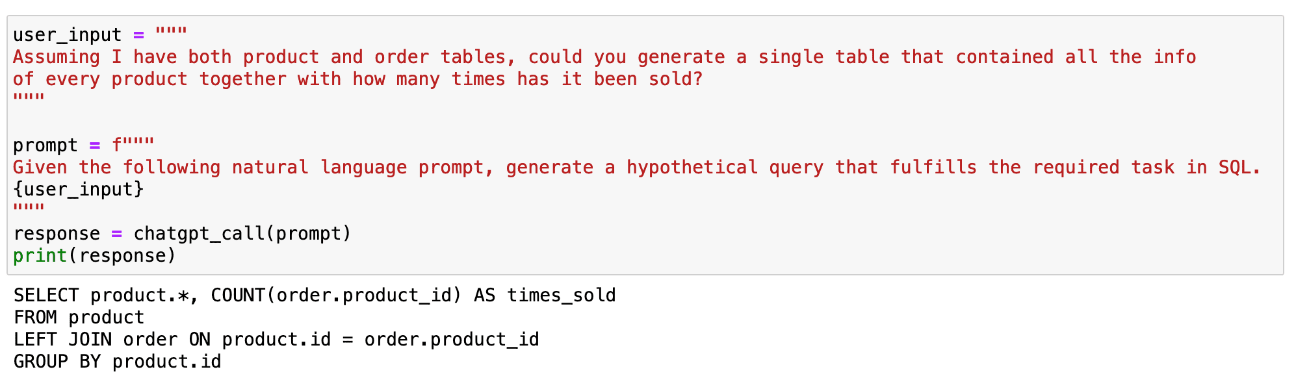Click the 'GROUP BY product.id' output line

pos(117,362)
